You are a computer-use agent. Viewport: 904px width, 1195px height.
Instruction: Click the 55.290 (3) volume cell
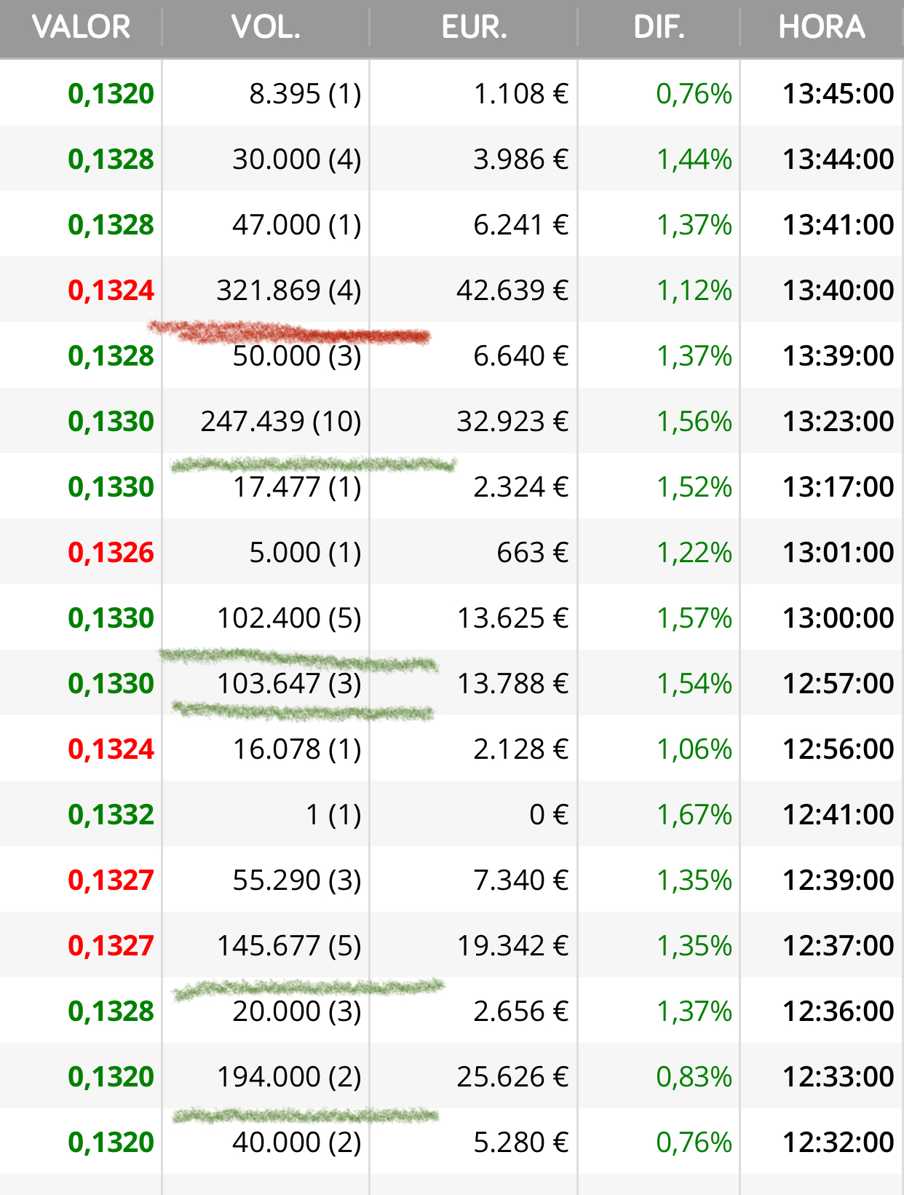tap(297, 880)
